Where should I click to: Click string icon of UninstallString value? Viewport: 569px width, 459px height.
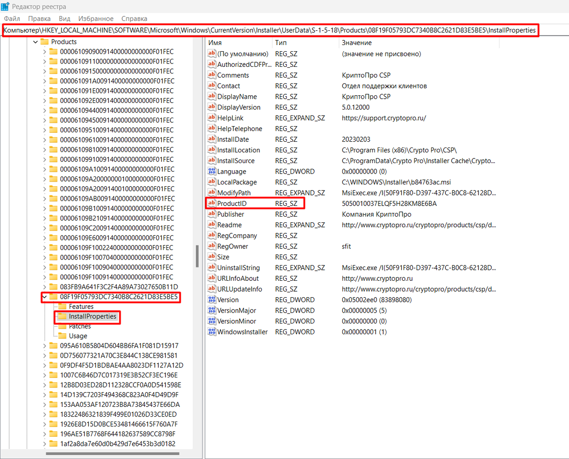212,268
